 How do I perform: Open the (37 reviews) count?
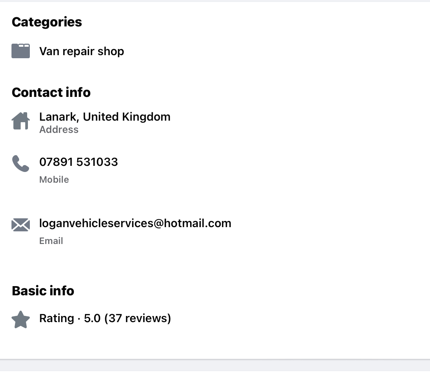(137, 318)
